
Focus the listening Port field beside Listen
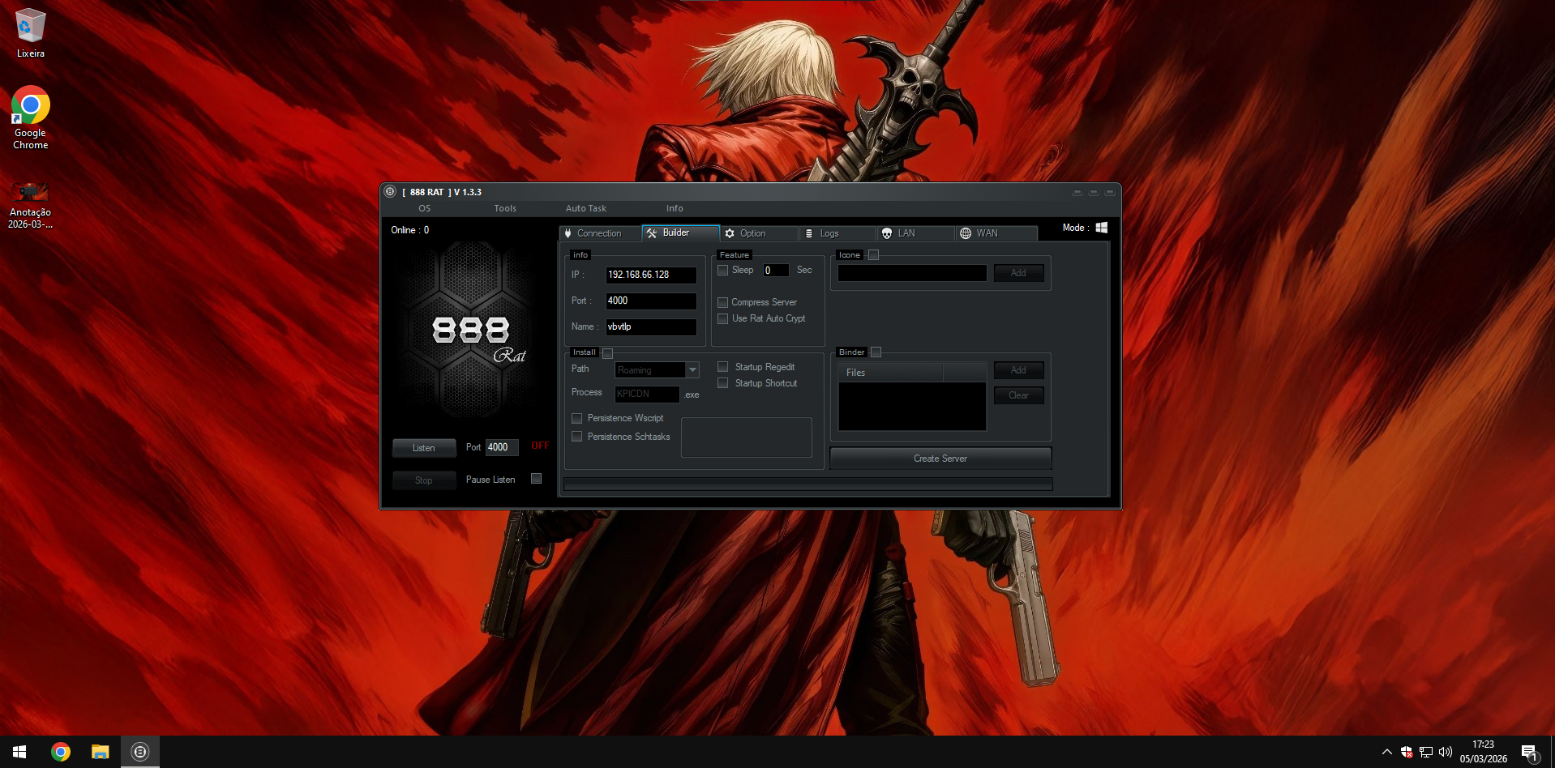tap(502, 447)
